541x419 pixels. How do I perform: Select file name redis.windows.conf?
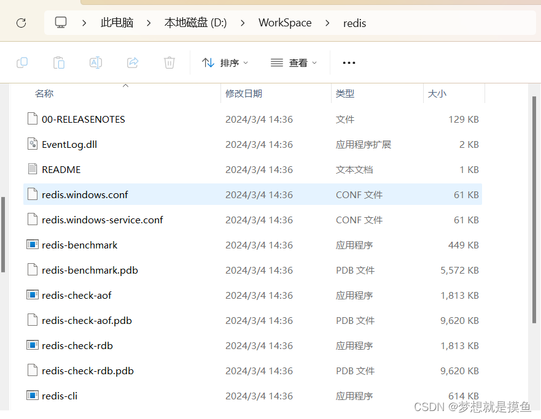[85, 194]
